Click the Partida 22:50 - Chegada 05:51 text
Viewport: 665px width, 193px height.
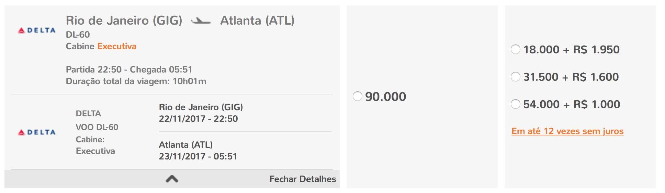click(x=129, y=69)
